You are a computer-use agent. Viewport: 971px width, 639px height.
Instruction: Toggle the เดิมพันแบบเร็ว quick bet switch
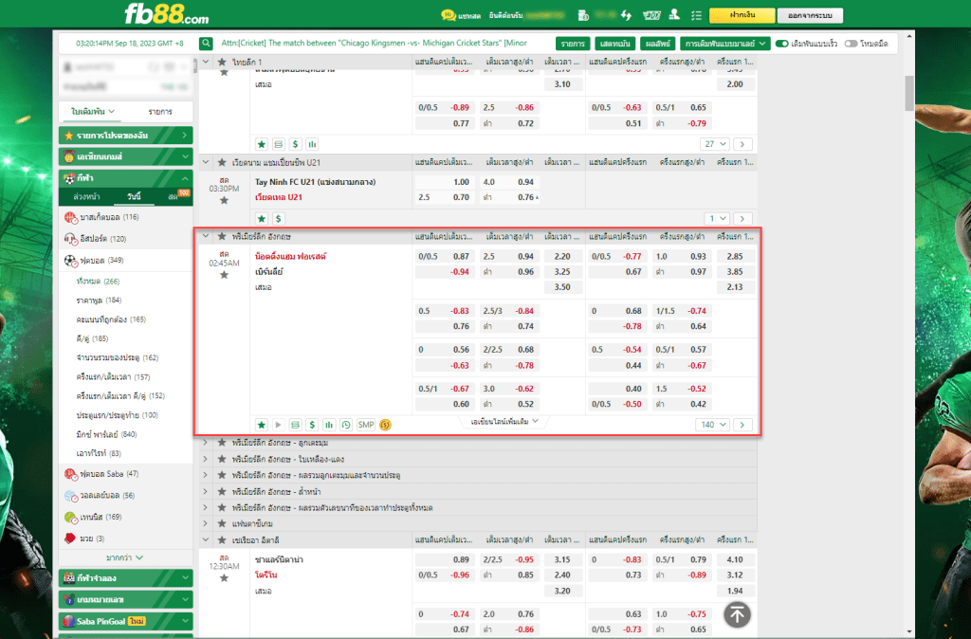[782, 44]
